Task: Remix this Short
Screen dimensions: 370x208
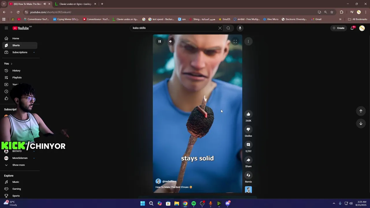Action: (248, 175)
